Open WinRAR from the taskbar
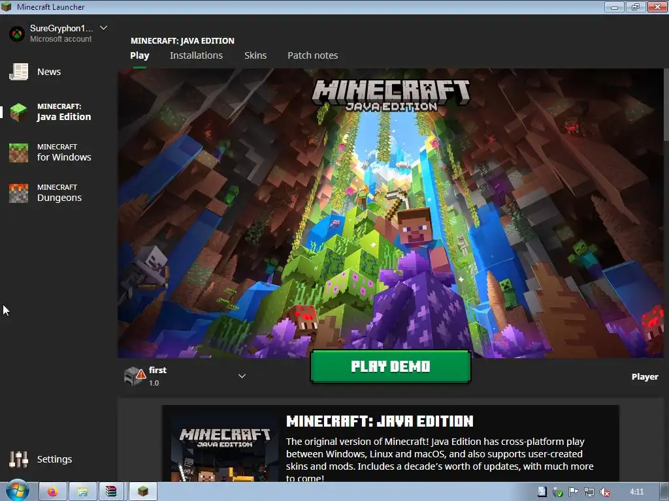This screenshot has height=501, width=669. coord(111,492)
